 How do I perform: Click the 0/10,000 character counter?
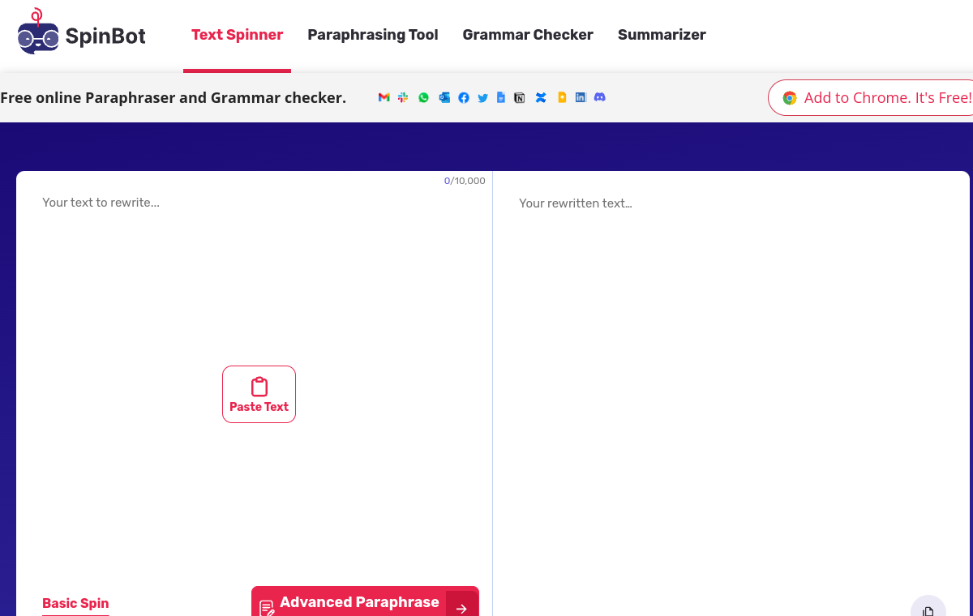click(x=465, y=181)
